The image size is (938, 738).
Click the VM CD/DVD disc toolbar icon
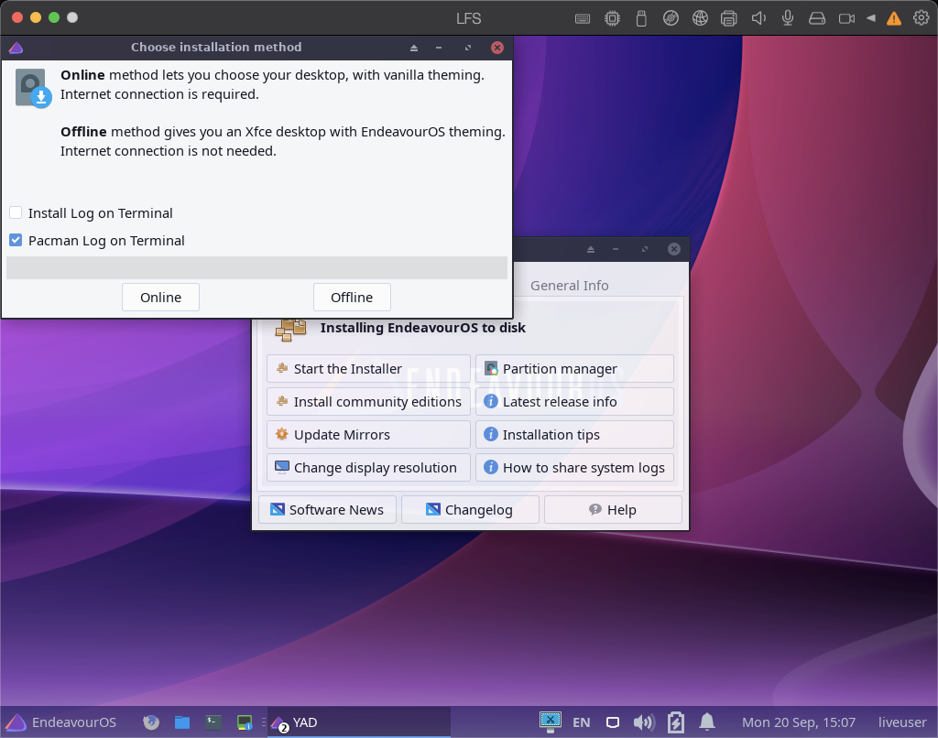click(671, 18)
